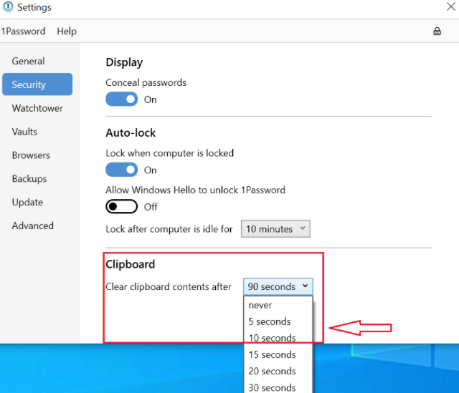Open the Advanced settings section
459x393 pixels.
[33, 225]
